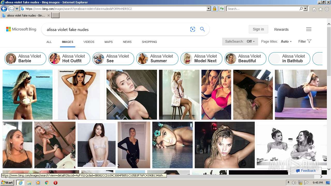
Task: Select the 'Model Next' suggestion chip
Action: tap(201, 59)
